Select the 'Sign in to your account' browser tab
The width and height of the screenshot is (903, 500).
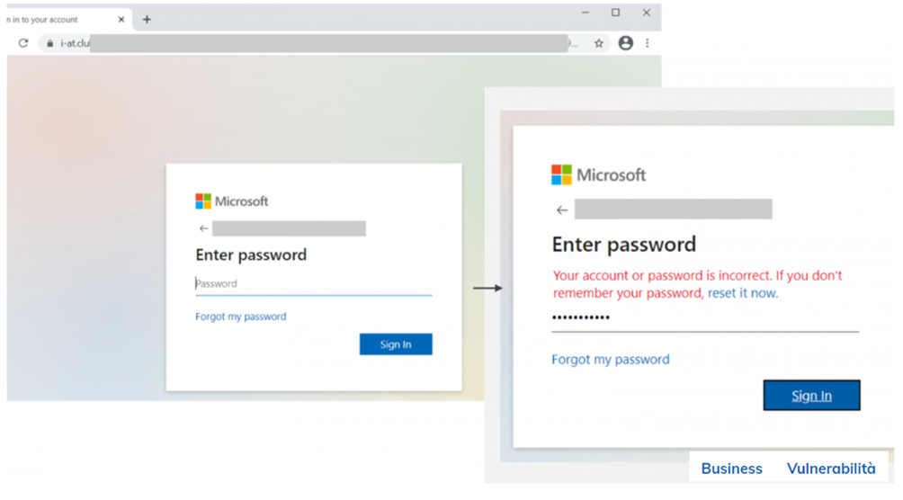[54, 20]
